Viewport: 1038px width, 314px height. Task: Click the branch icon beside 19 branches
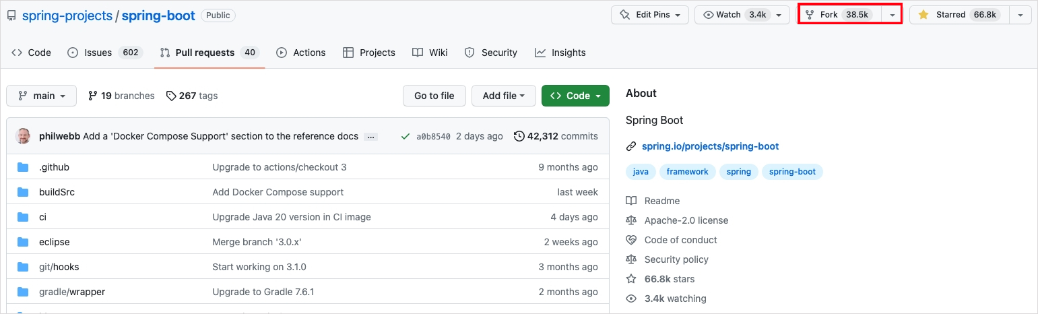click(93, 96)
